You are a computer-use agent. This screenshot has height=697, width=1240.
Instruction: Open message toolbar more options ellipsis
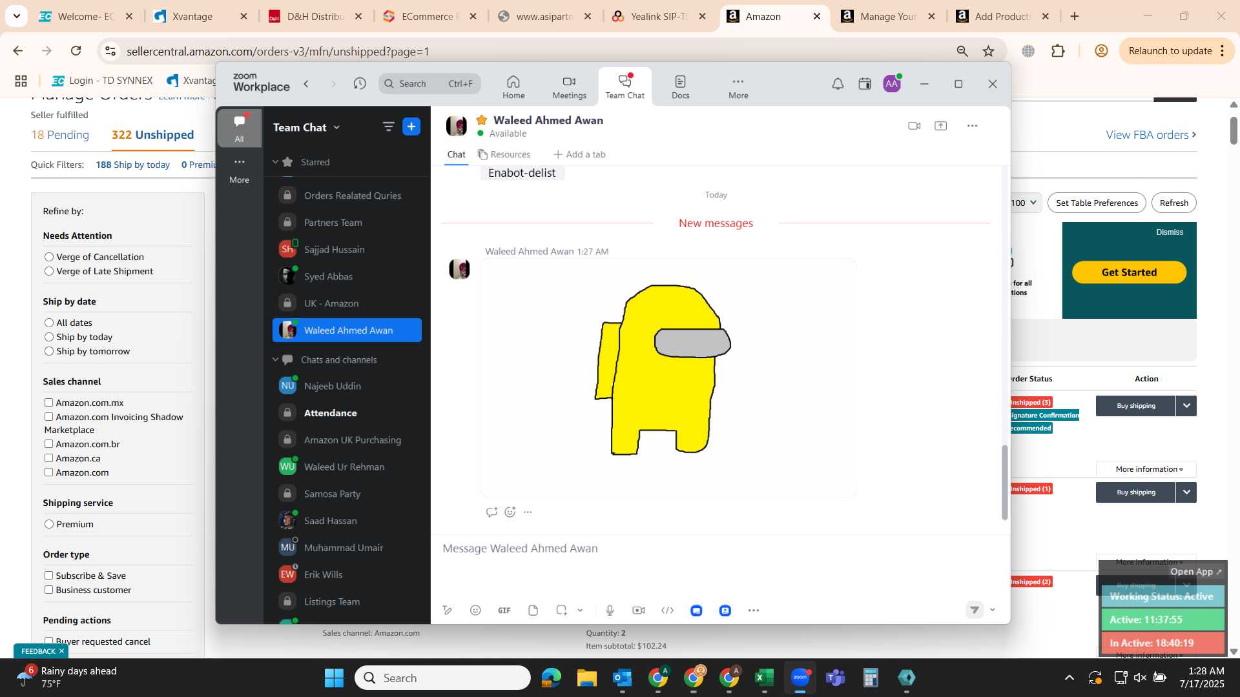tap(754, 611)
